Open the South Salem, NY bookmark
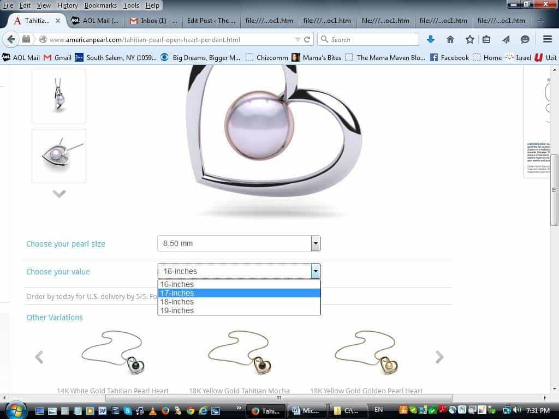Viewport: 559px width, 419px height. 116,57
